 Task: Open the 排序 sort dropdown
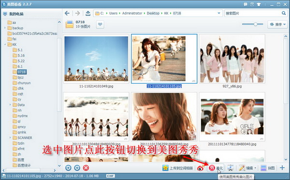[x=277, y=24]
